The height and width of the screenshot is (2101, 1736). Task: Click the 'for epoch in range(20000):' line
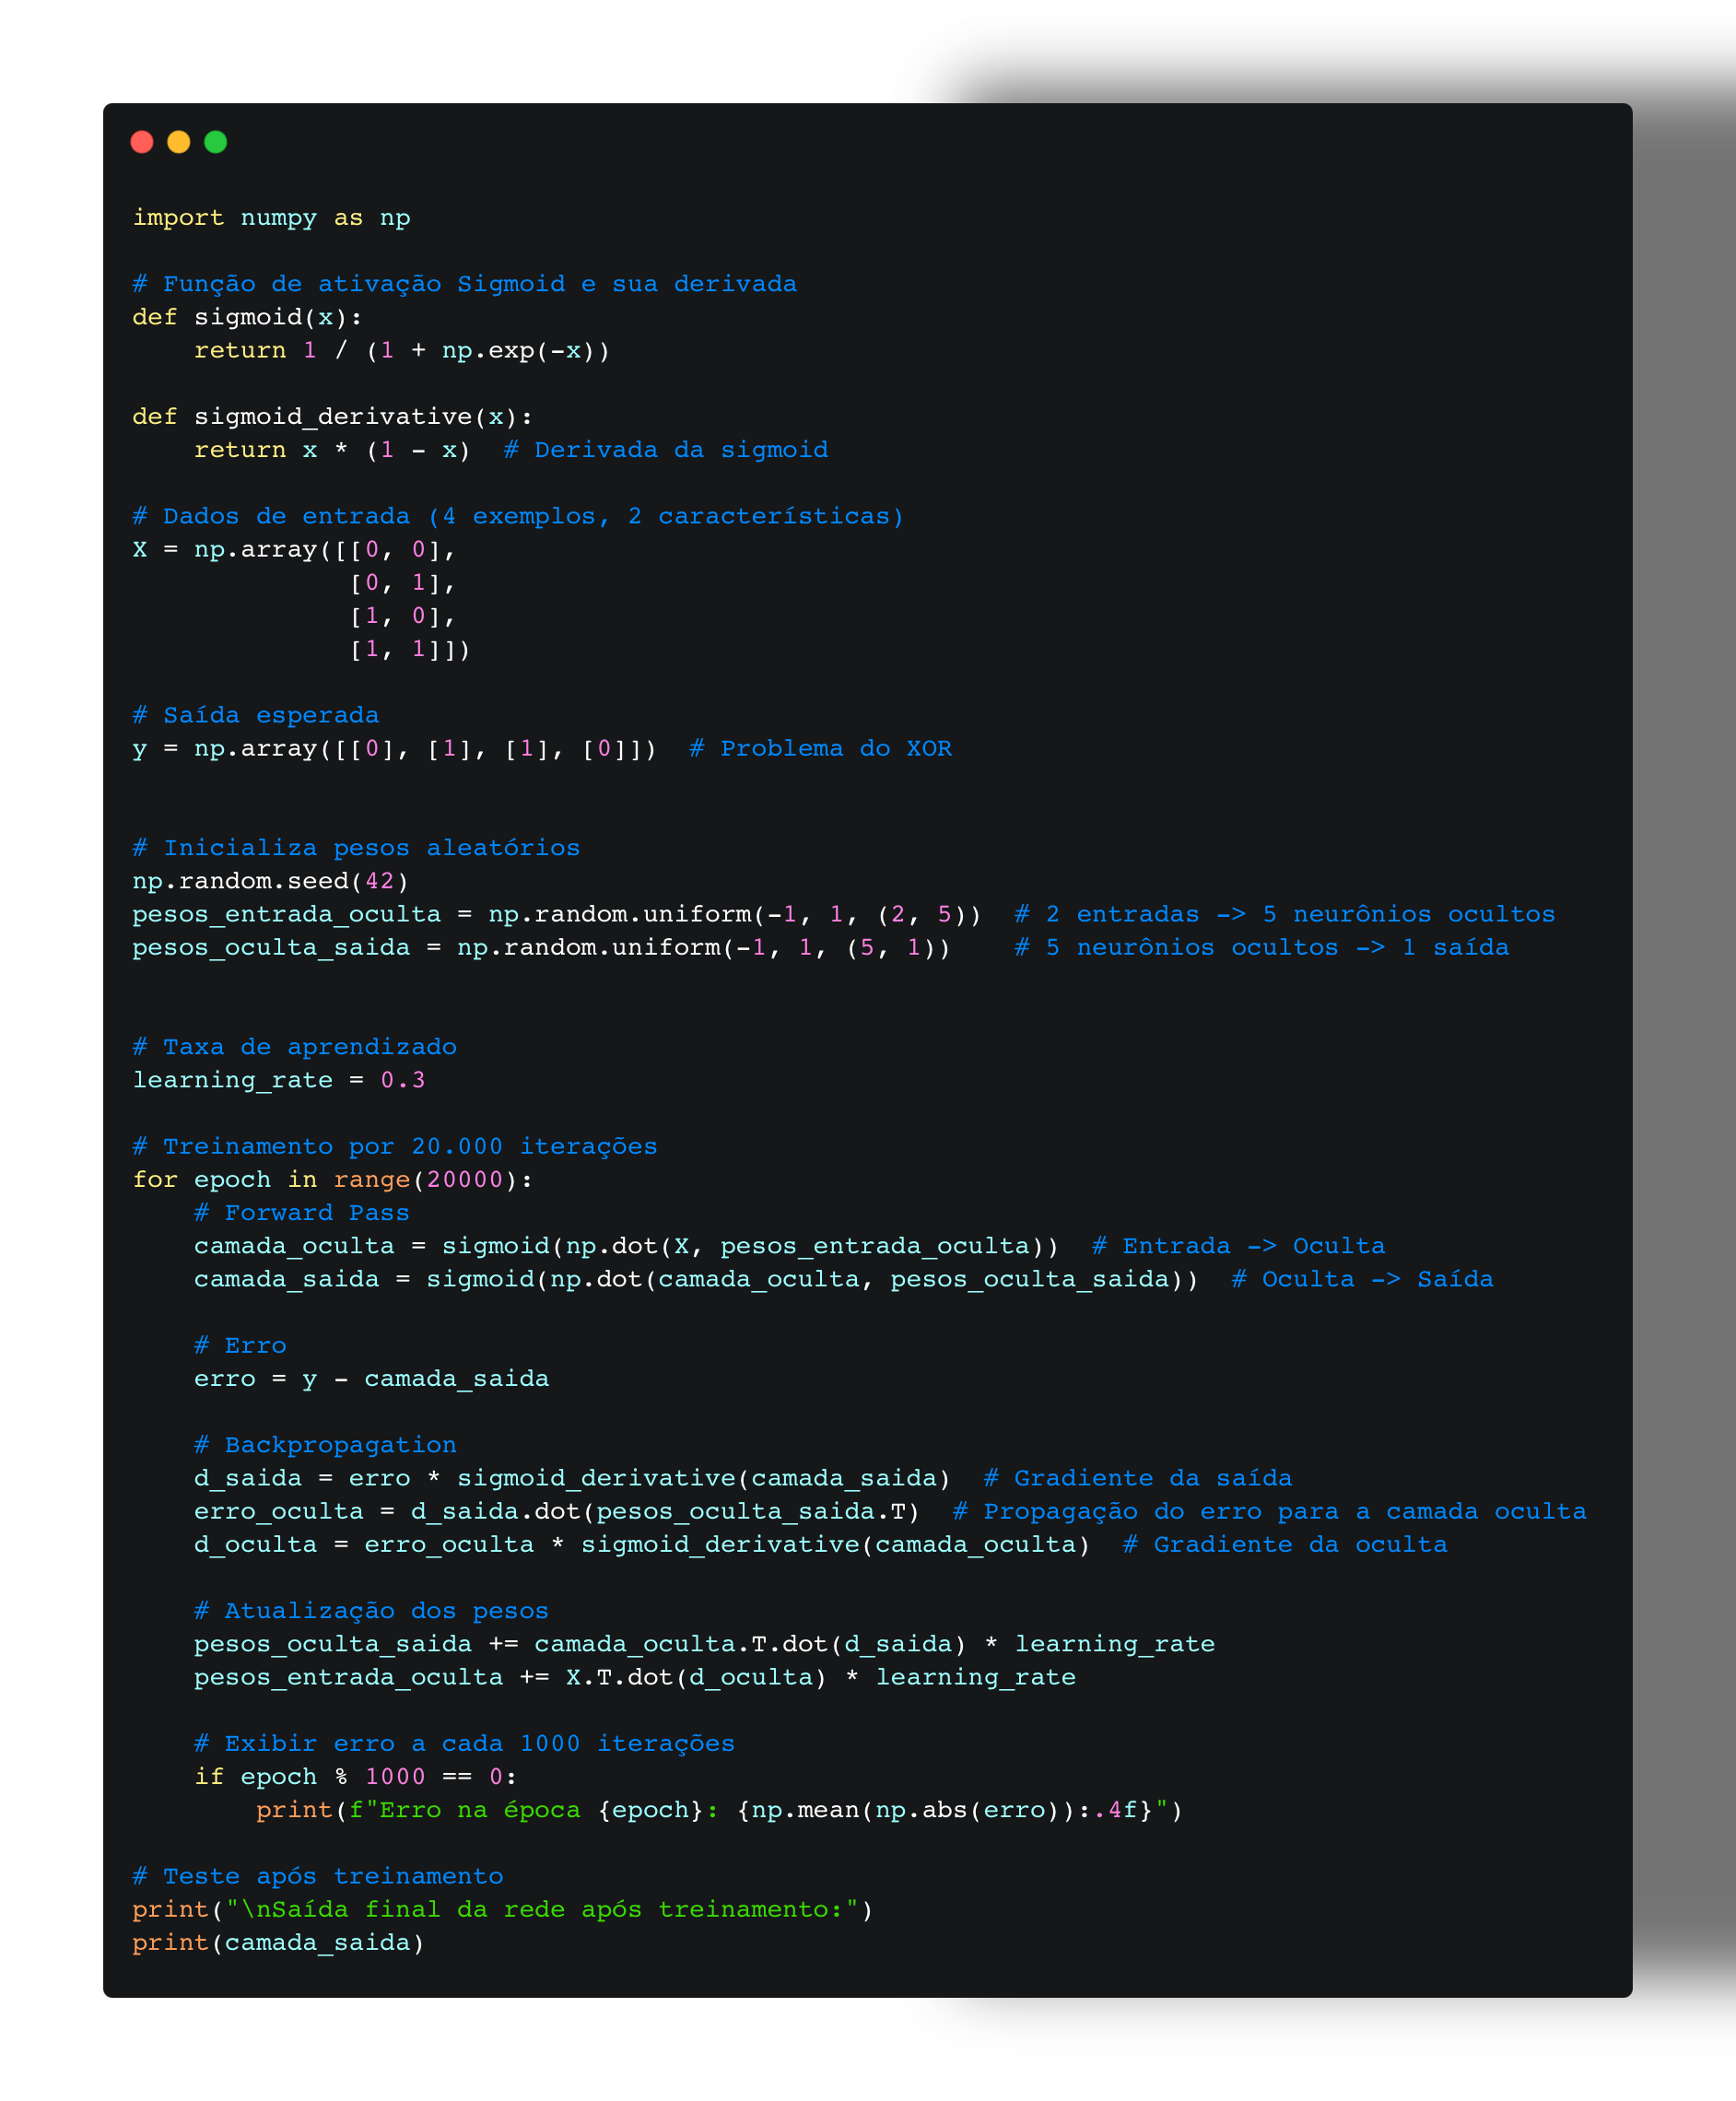(332, 1180)
